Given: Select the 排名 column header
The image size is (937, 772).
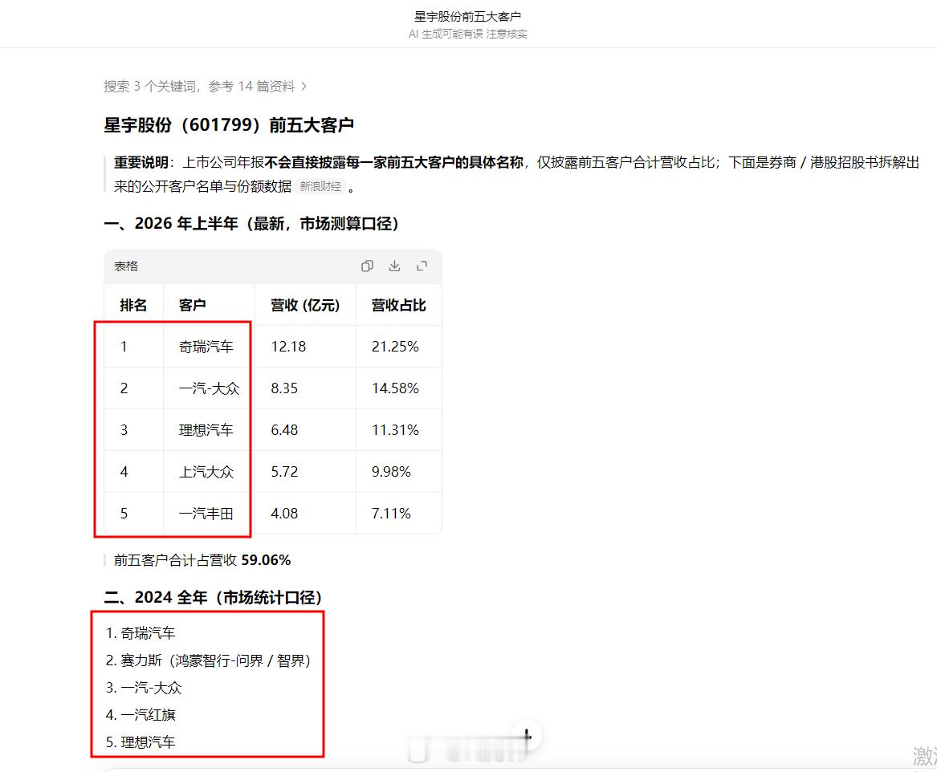Looking at the screenshot, I should (x=133, y=305).
